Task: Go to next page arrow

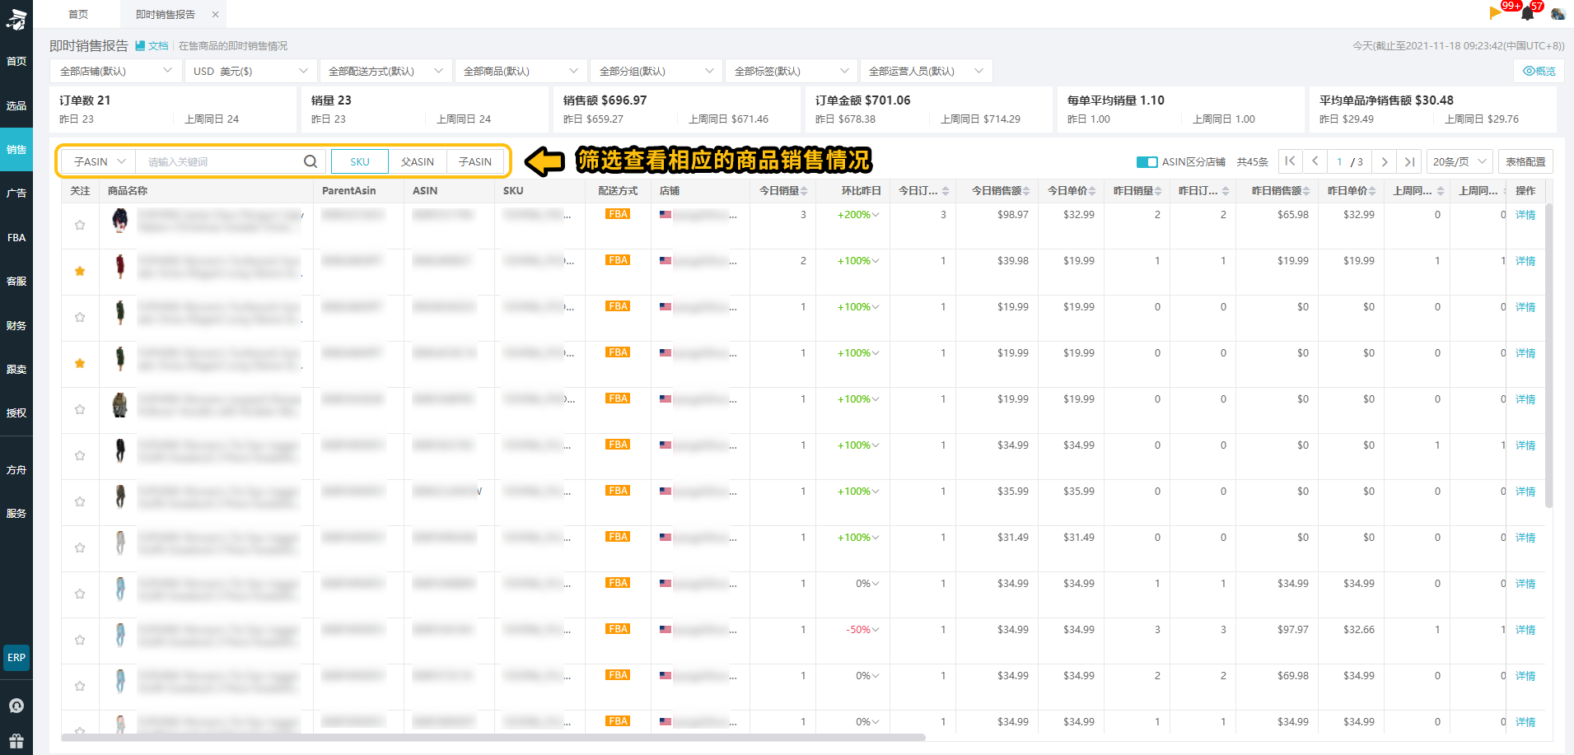Action: pyautogui.click(x=1385, y=161)
